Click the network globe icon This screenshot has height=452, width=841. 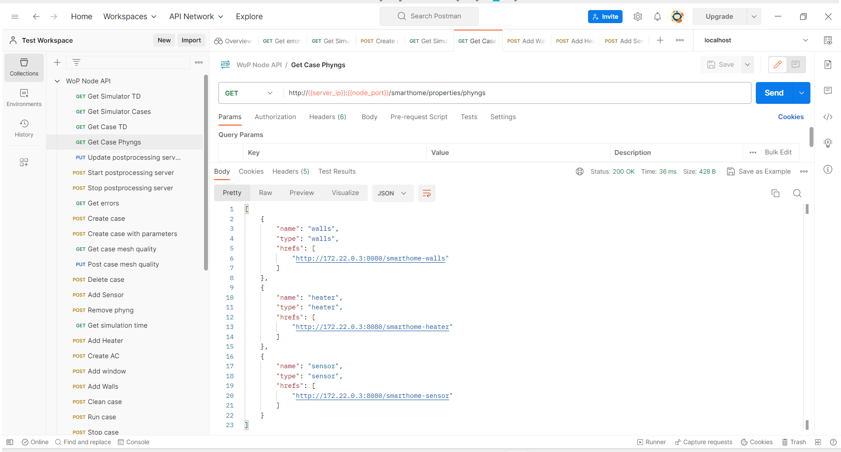pos(580,171)
